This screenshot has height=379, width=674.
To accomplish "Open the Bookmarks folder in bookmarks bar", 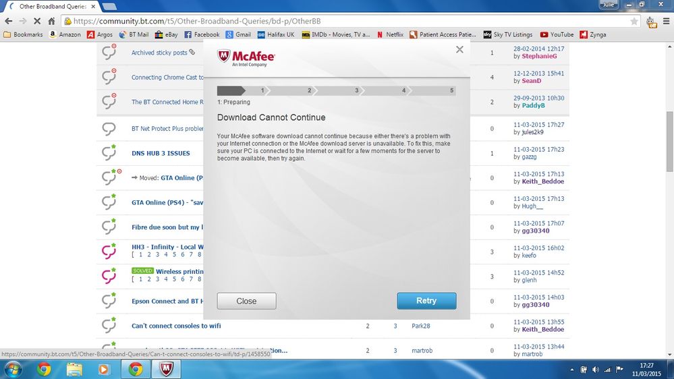I will click(23, 34).
